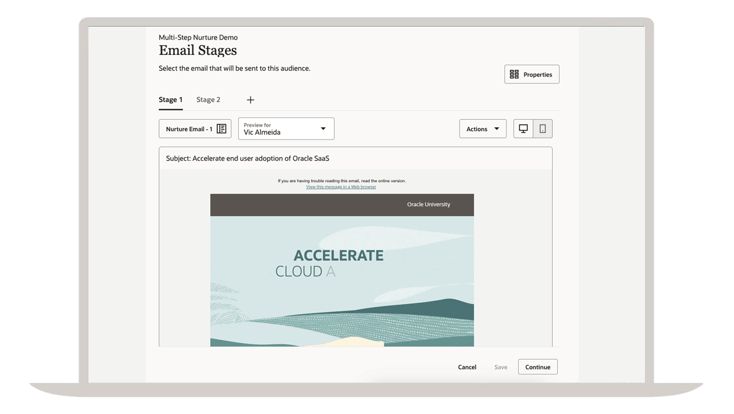734x414 pixels.
Task: Click the arrow in the Actions button
Action: [x=497, y=129]
